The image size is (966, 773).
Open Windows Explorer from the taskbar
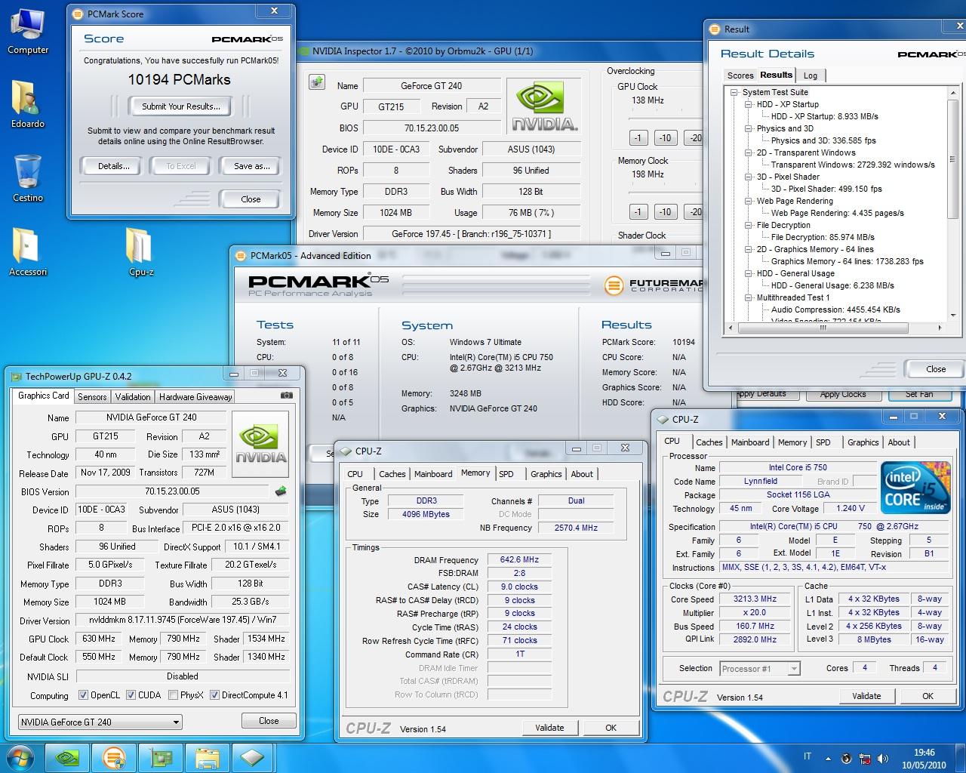tap(207, 757)
